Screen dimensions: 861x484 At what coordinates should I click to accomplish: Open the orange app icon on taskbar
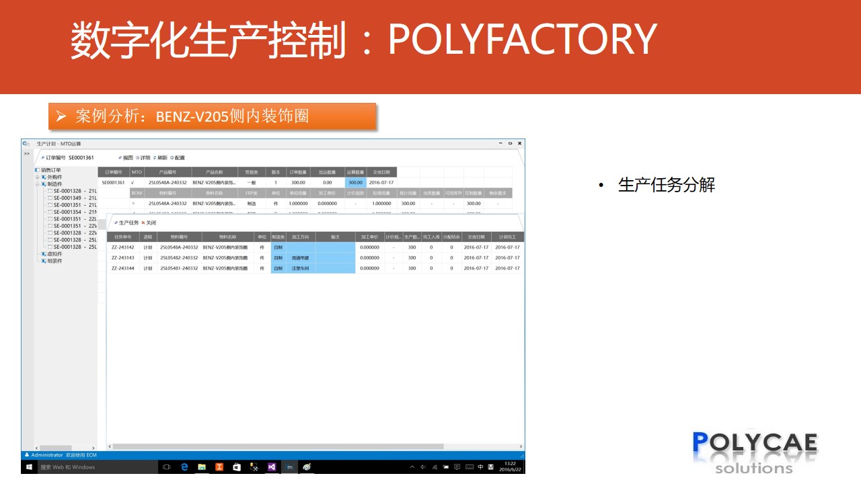pos(219,467)
